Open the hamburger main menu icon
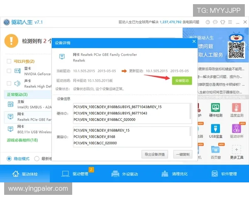 (x=230, y=22)
